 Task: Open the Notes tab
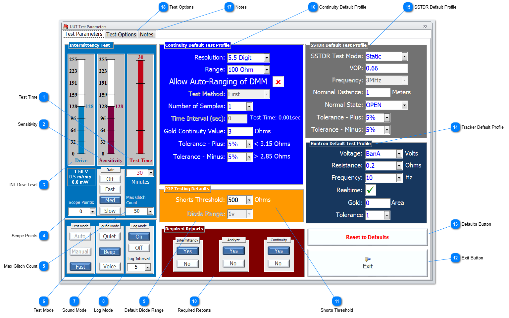click(x=147, y=34)
